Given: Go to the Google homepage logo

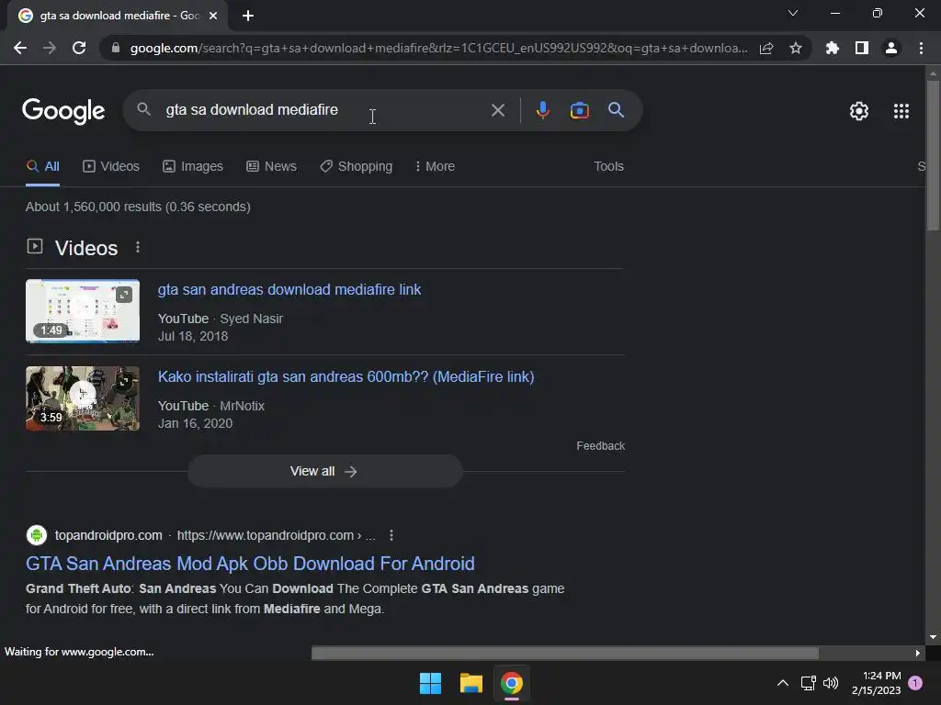Looking at the screenshot, I should tap(63, 110).
